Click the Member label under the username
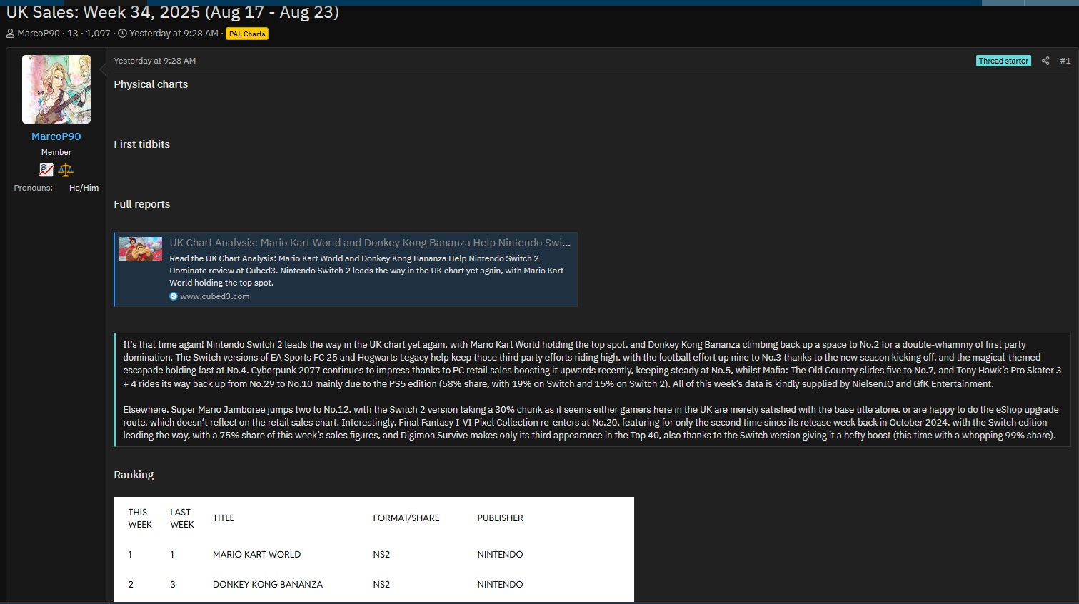 coord(56,152)
